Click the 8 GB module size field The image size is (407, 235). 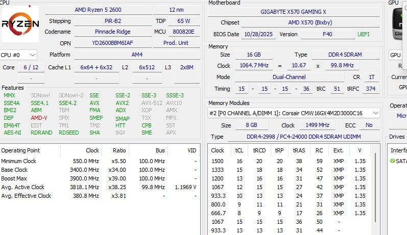click(x=252, y=125)
